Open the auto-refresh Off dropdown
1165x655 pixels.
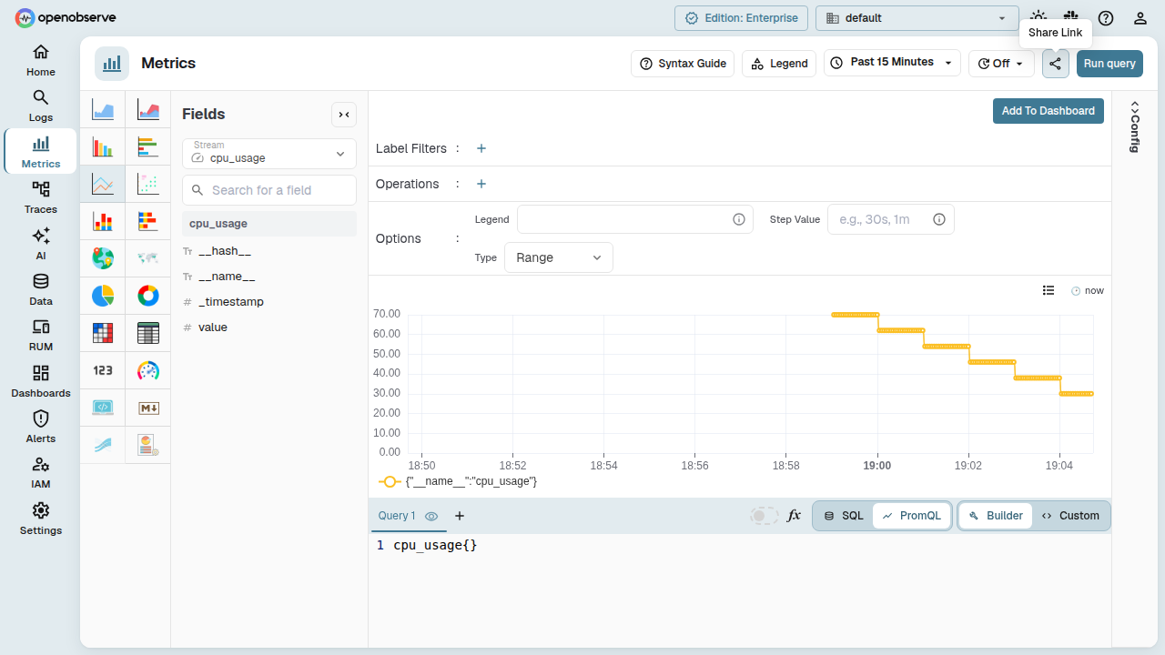pyautogui.click(x=1001, y=64)
